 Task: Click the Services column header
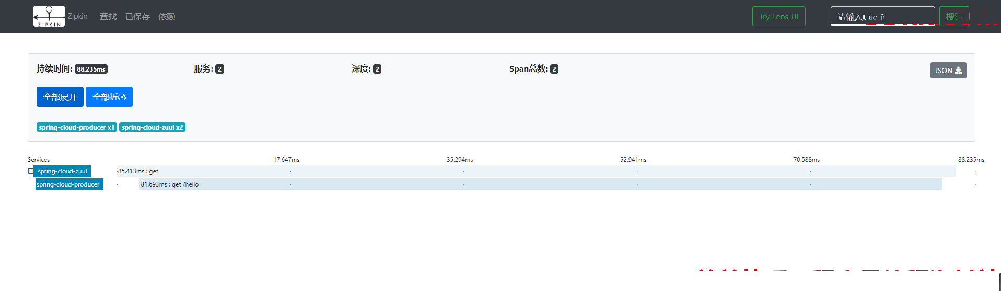pyautogui.click(x=39, y=160)
